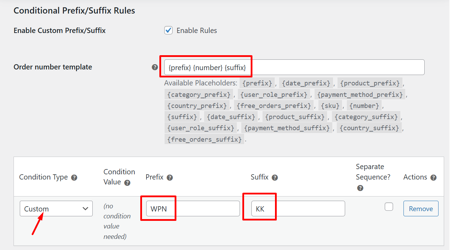Disable the Enable Rules checkbox
This screenshot has height=250, width=450.
tap(168, 30)
